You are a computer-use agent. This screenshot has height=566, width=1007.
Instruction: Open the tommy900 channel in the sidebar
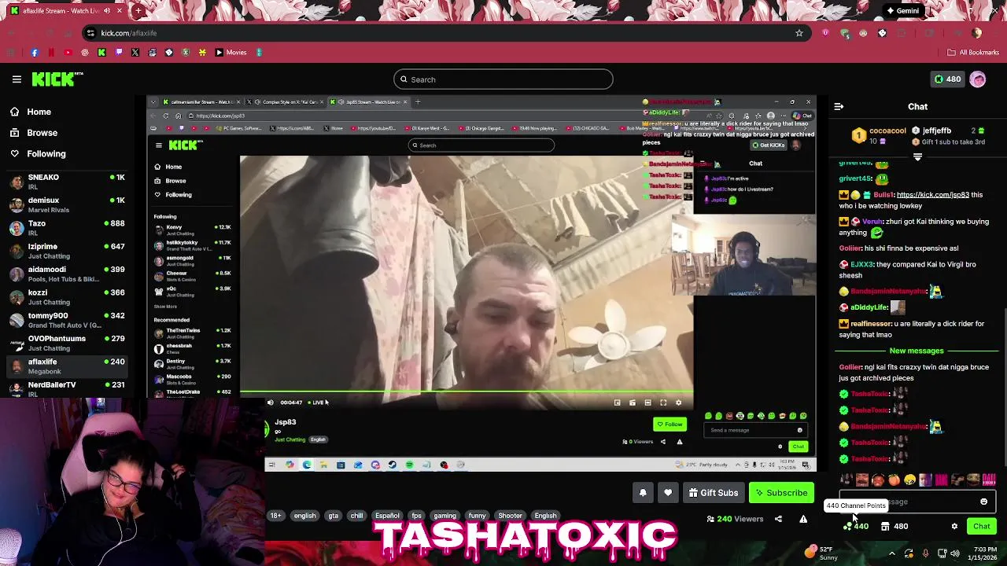click(x=67, y=320)
